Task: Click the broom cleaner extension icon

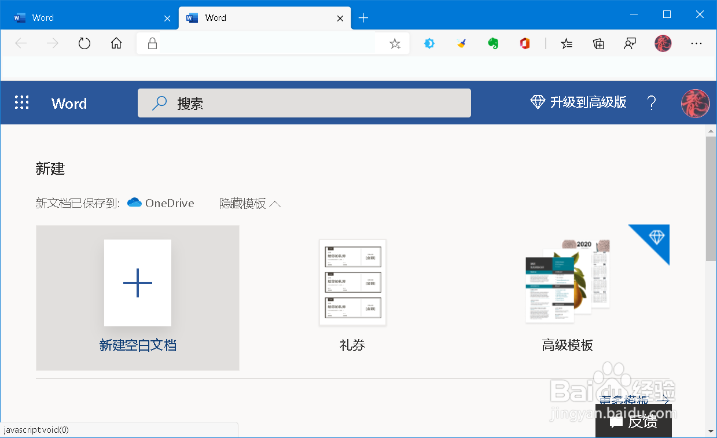Action: pyautogui.click(x=461, y=43)
